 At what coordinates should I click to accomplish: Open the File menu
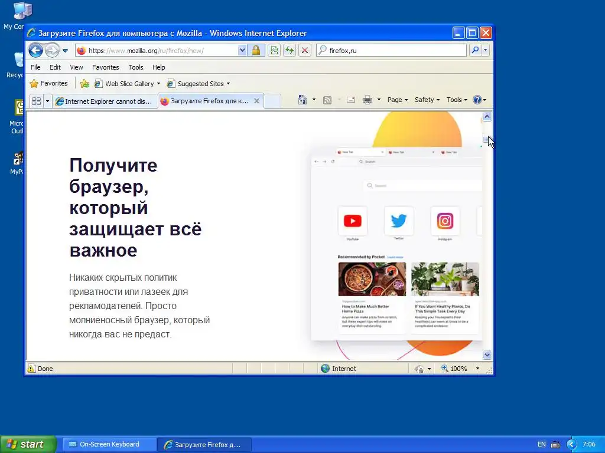pos(35,67)
